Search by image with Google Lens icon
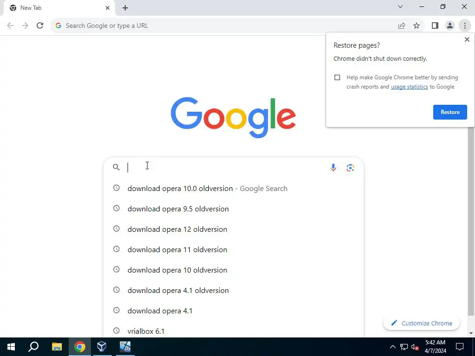475x356 pixels. [350, 167]
